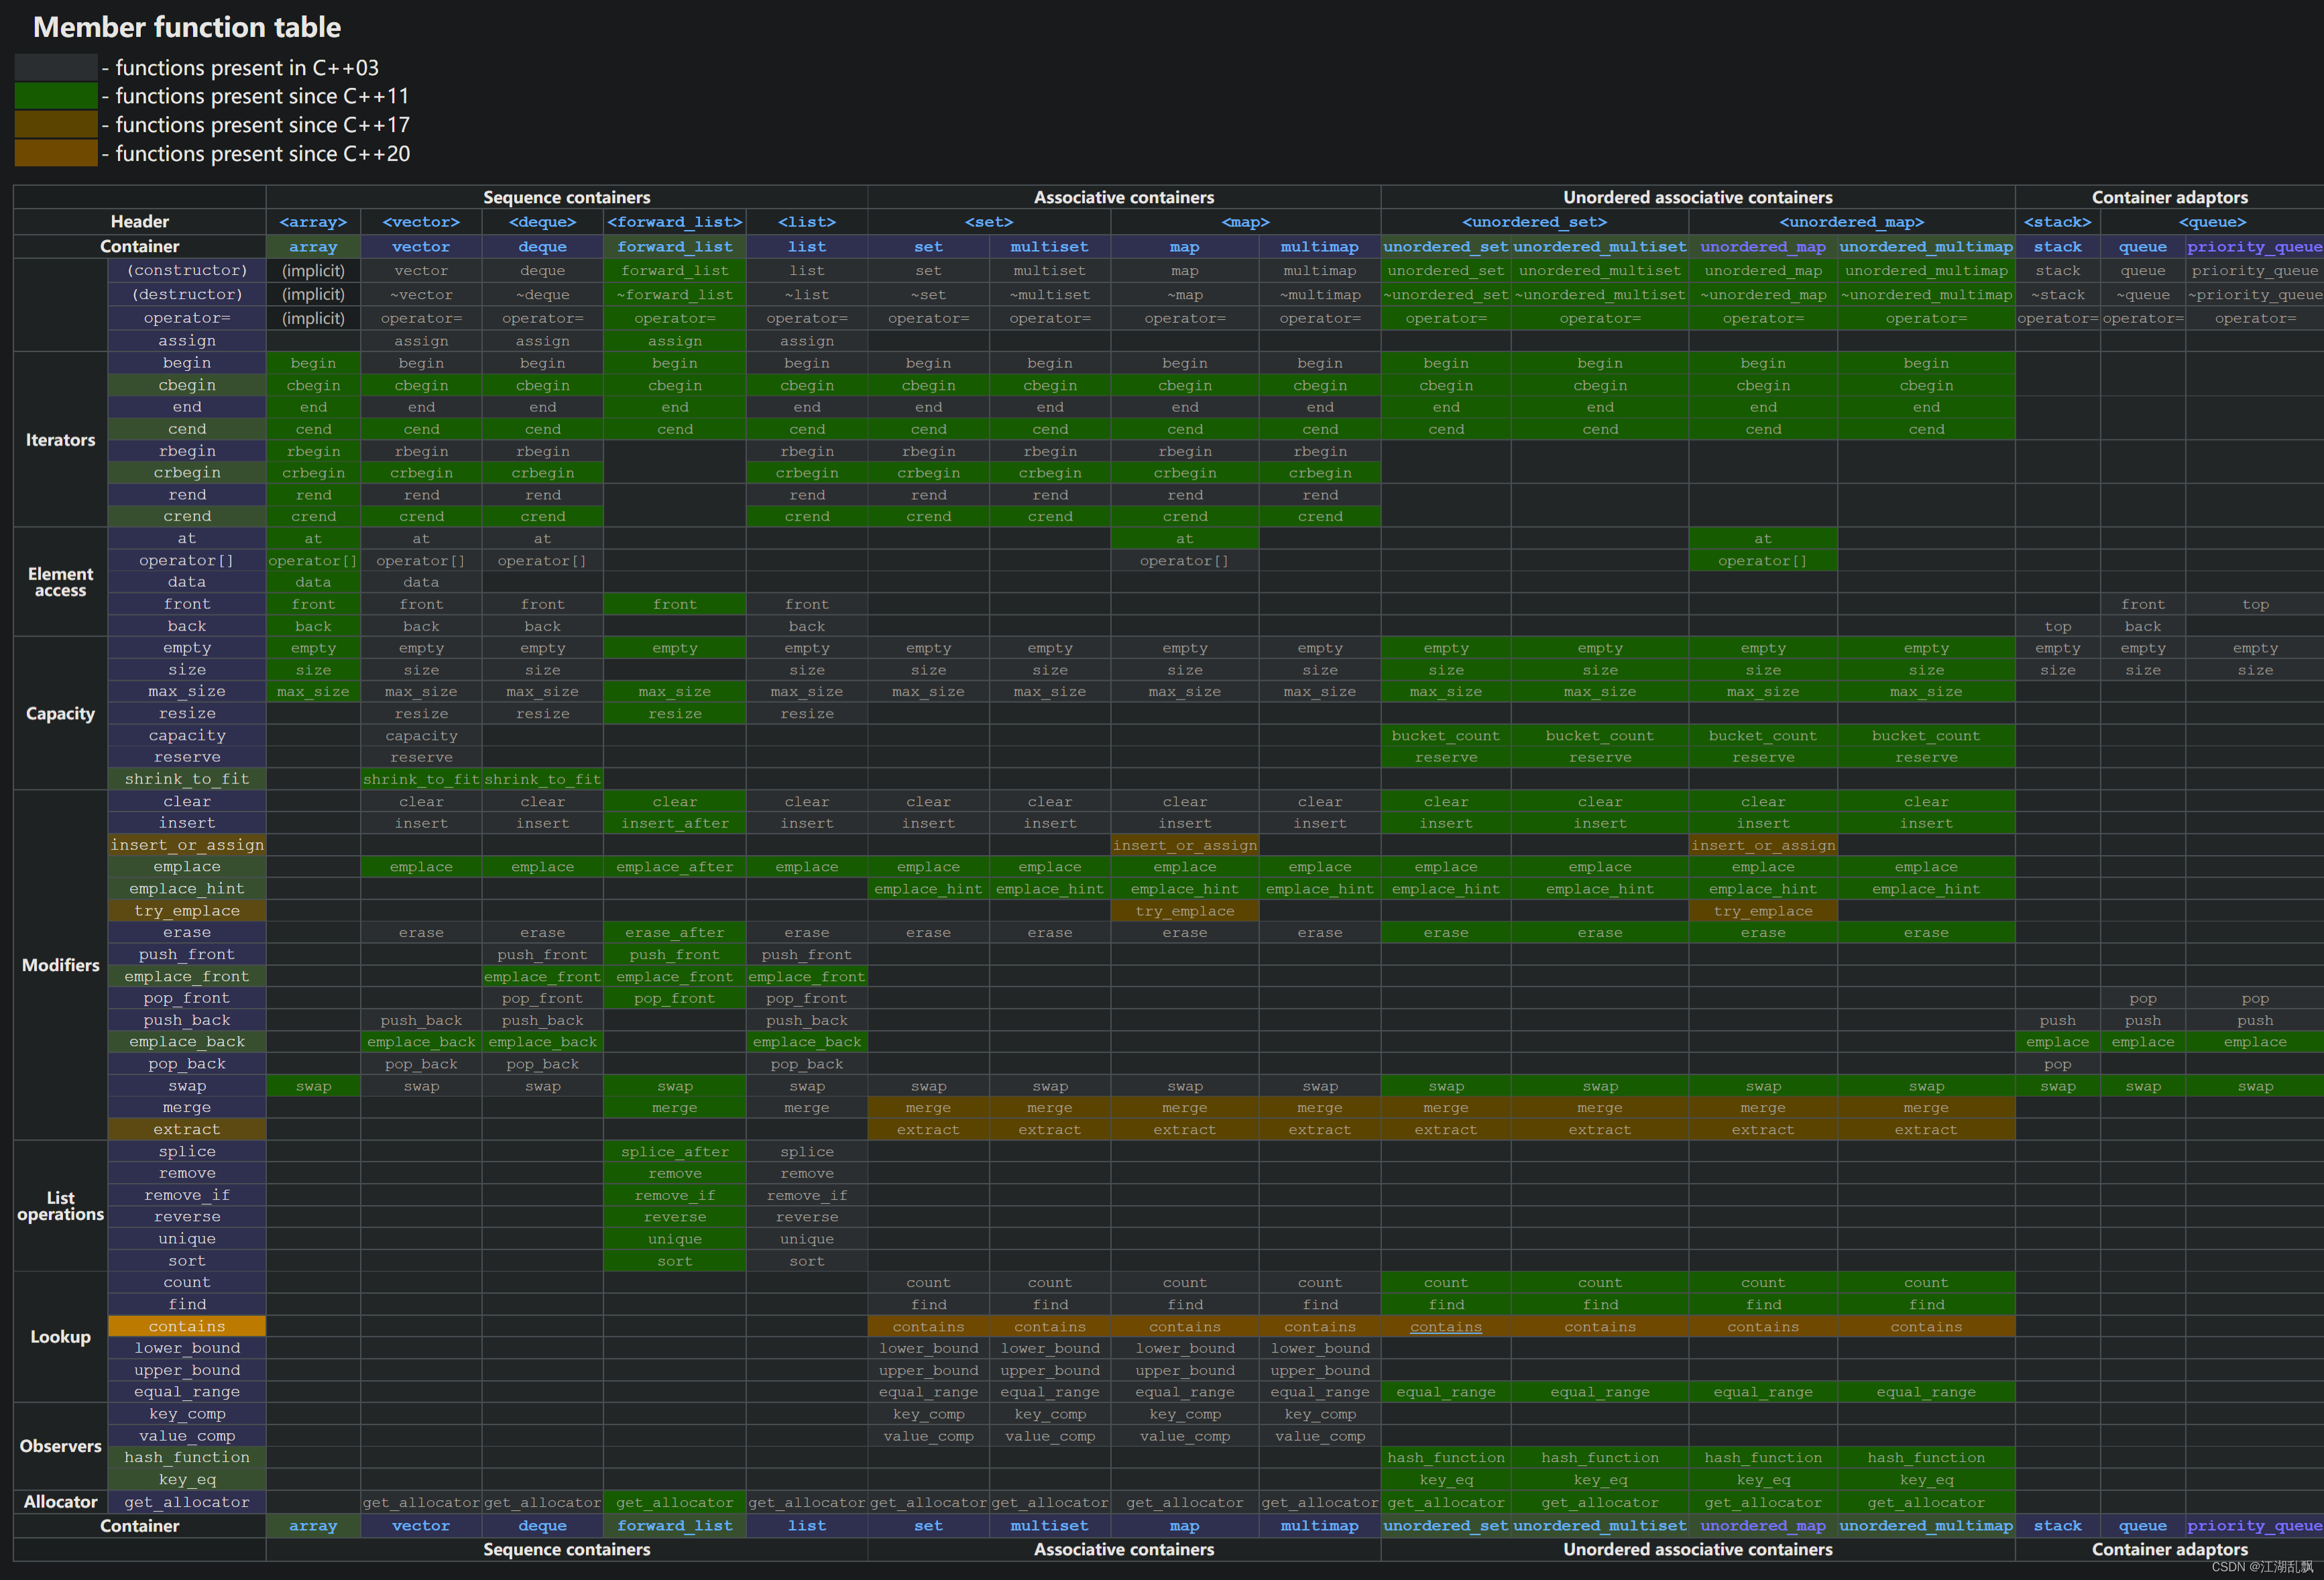The image size is (2324, 1580).
Task: Click the splice_after cell under forward_list
Action: [x=675, y=1152]
